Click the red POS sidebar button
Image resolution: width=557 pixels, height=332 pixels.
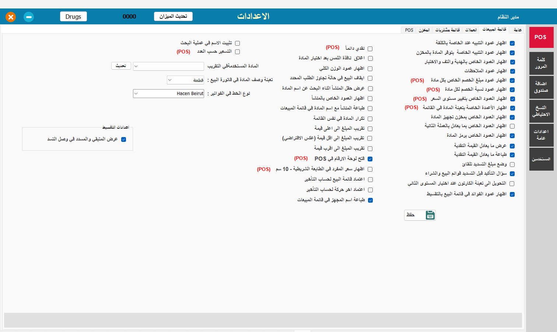click(541, 37)
